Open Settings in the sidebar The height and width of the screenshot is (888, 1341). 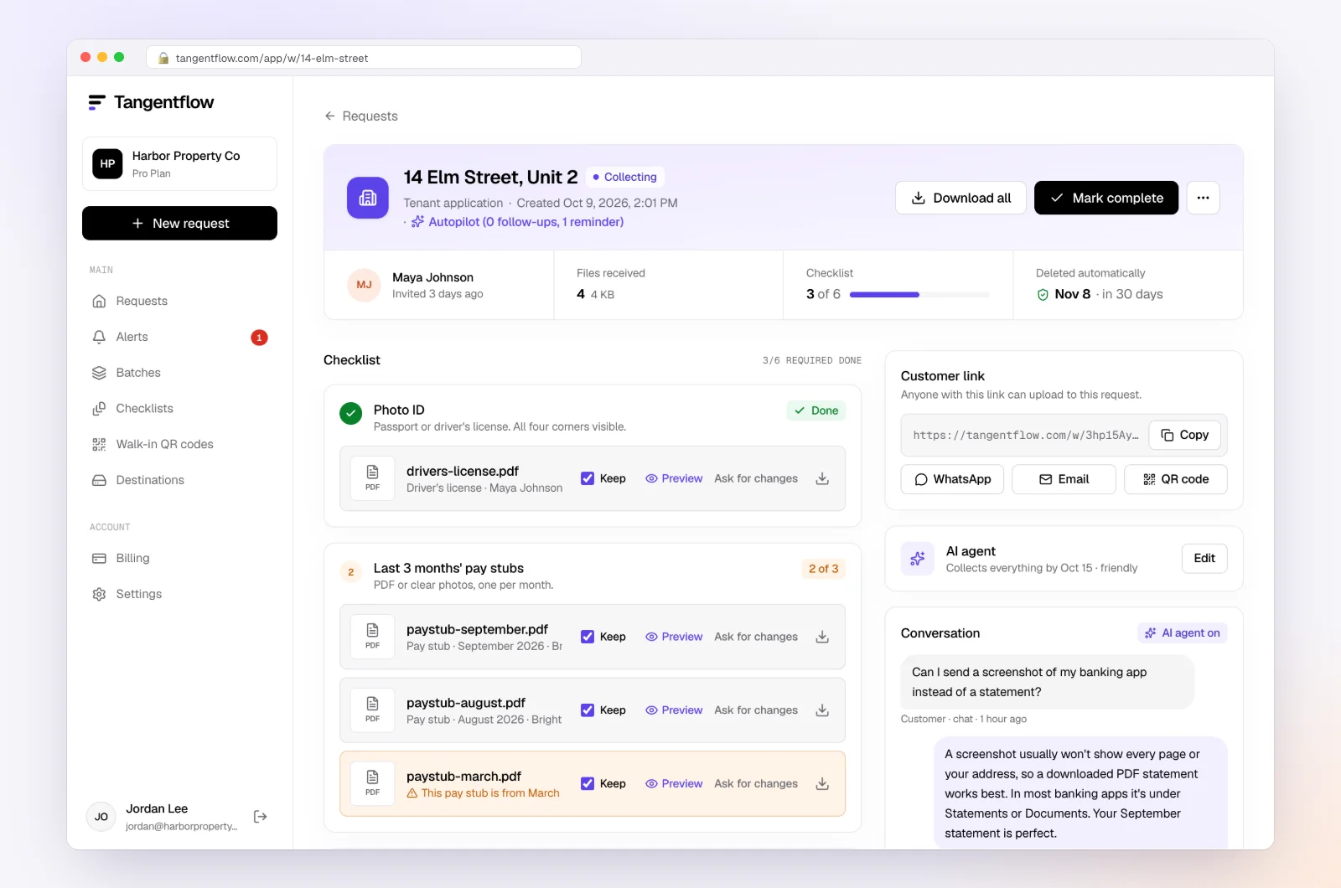point(179,594)
